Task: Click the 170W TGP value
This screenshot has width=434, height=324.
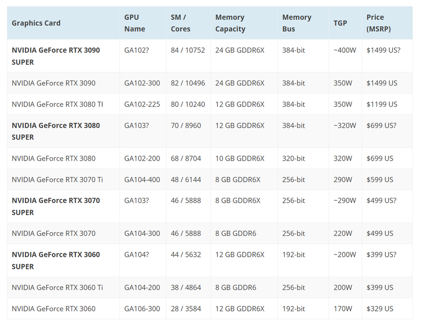Action: tap(343, 309)
